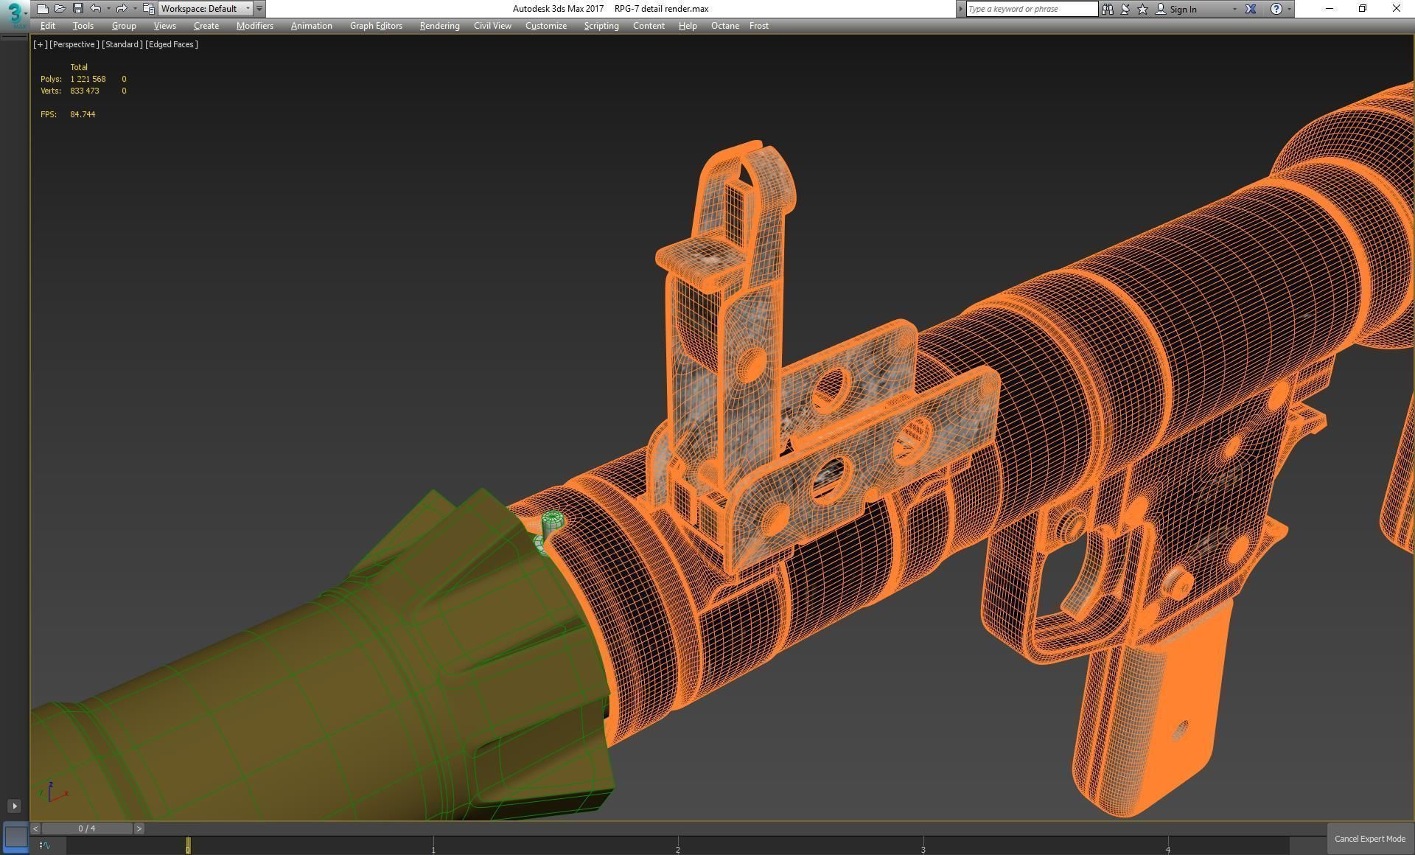Open the Workspace: Default dropdown
Screen dimensions: 1415x855
pyautogui.click(x=205, y=9)
